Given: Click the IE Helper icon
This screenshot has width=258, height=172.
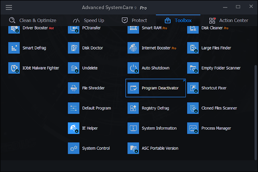Looking at the screenshot, I should click(x=73, y=128).
